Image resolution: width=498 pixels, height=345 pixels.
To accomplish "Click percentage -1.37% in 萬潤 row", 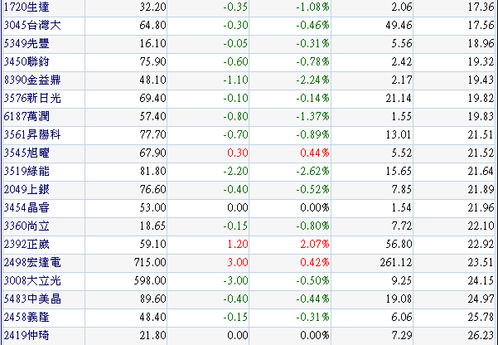I will [x=313, y=116].
